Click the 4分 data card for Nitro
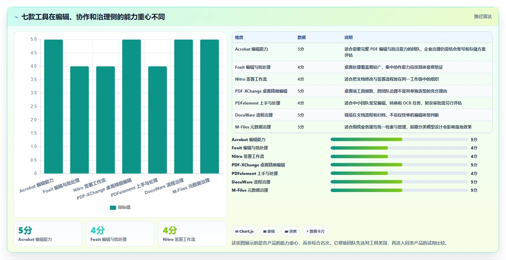 [x=192, y=234]
